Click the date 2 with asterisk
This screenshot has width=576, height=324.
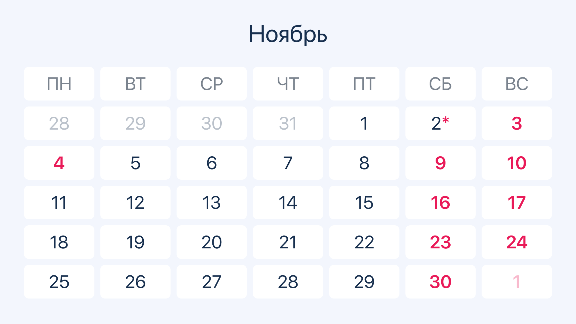440,123
